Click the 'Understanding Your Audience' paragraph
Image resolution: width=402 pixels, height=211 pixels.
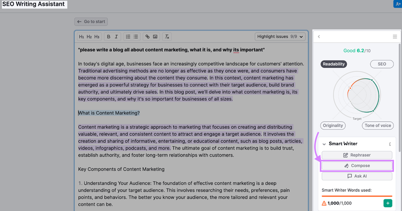(x=184, y=194)
